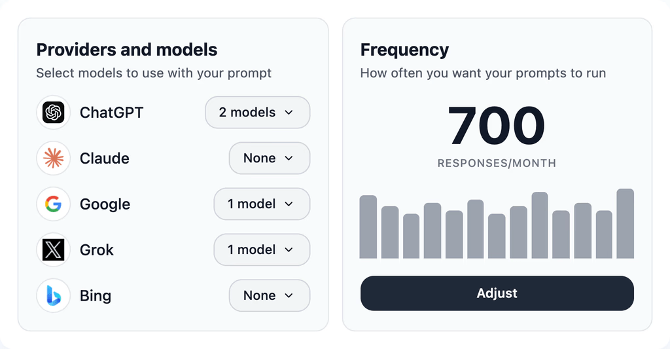Open the Bing None dropdown

point(269,296)
